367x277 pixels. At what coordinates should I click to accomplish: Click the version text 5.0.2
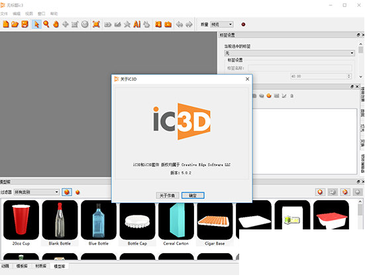point(186,173)
